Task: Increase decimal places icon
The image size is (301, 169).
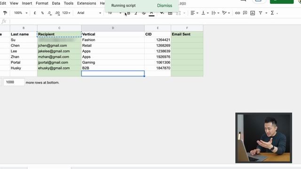Action: 57,13
